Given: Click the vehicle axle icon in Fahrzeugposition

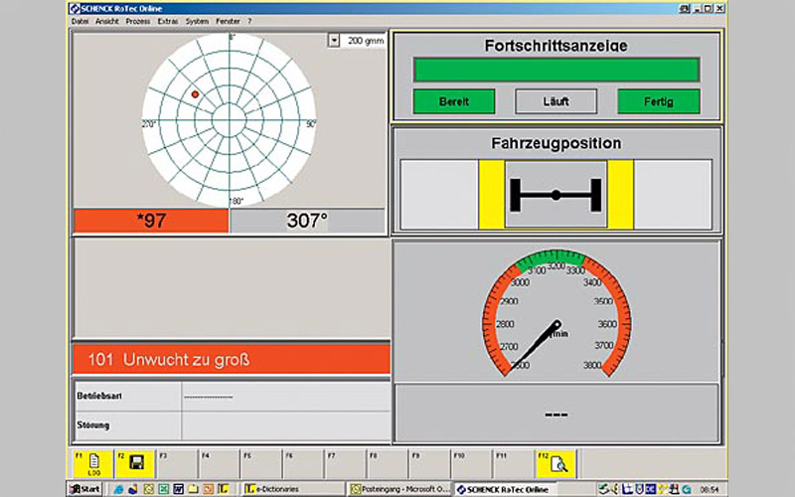Looking at the screenshot, I should coord(556,194).
